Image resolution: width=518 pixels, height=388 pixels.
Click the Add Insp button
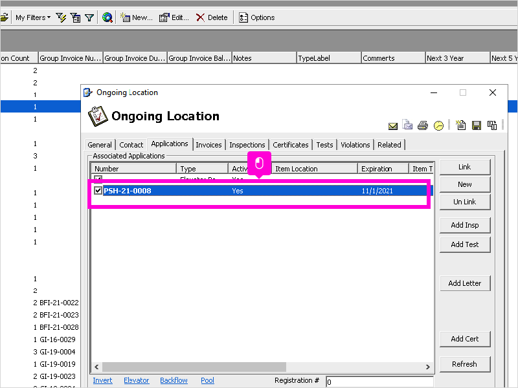(465, 225)
